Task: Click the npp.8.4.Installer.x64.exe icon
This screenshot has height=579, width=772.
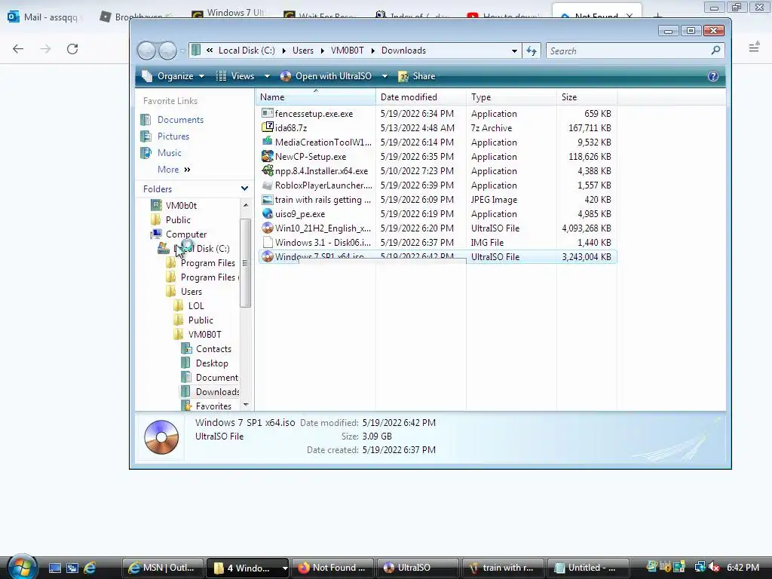Action: point(268,171)
